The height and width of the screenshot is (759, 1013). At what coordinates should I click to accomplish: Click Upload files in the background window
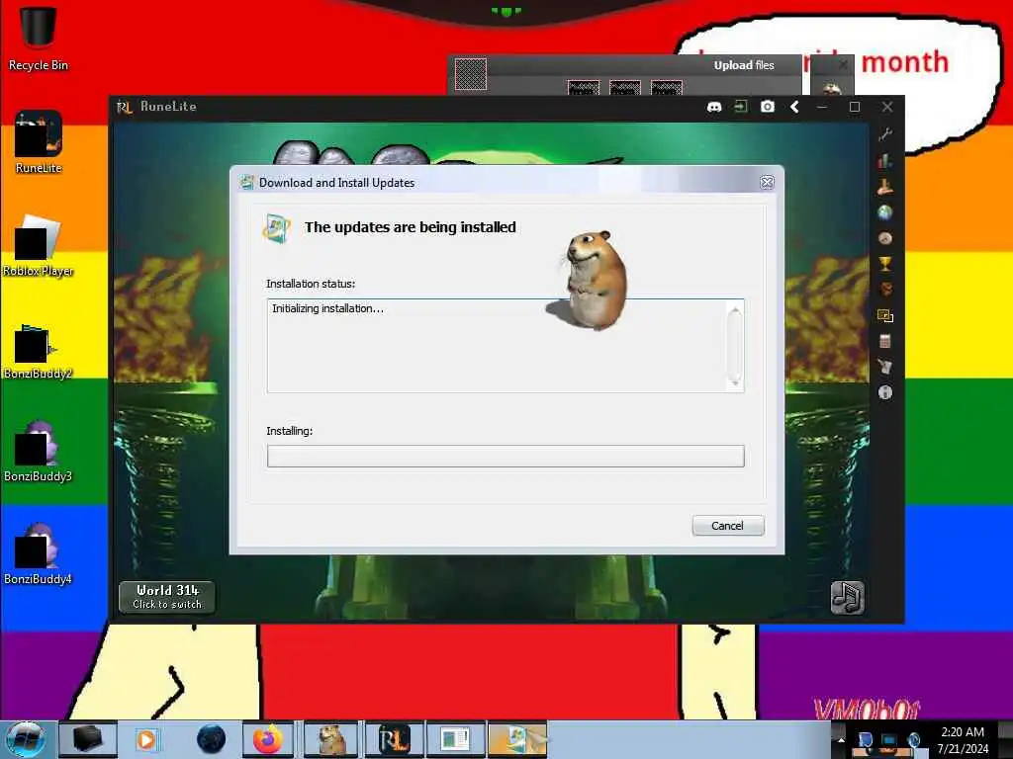(744, 65)
